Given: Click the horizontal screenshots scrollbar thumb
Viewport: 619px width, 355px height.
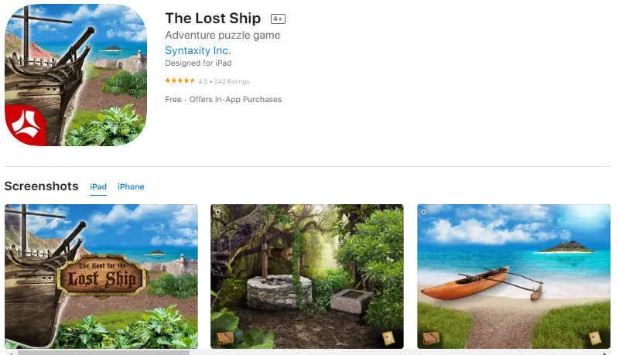Looking at the screenshot, I should pos(104,353).
